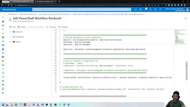Viewport: 190px width, 107px height.
Task: Open the SQL databases sidebar icon
Action: (3, 49)
